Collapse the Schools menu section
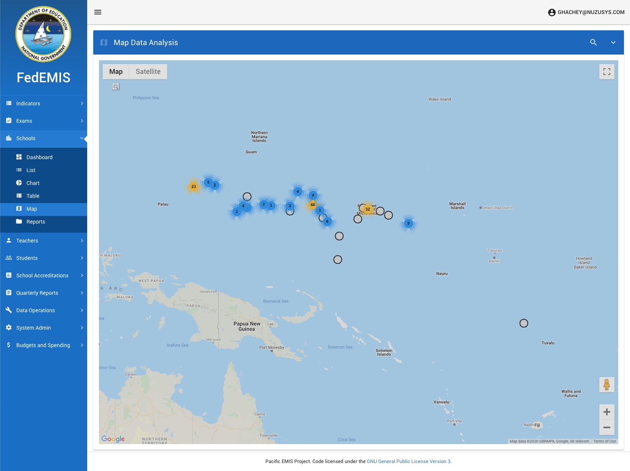The width and height of the screenshot is (630, 471). pos(44,138)
